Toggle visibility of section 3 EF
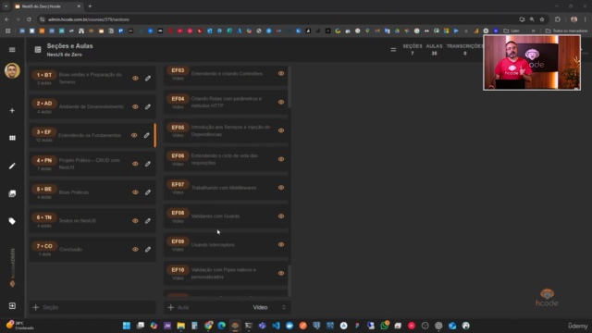 pos(134,135)
